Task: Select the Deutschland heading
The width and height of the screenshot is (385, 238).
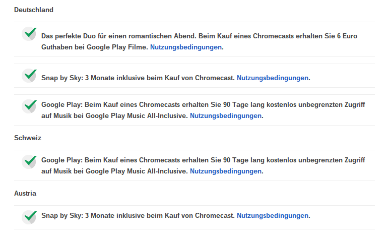Action: [34, 10]
